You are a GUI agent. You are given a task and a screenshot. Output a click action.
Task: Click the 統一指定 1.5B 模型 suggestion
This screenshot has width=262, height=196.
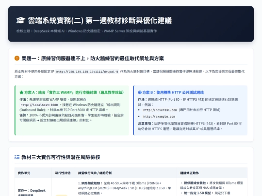pos(206,193)
